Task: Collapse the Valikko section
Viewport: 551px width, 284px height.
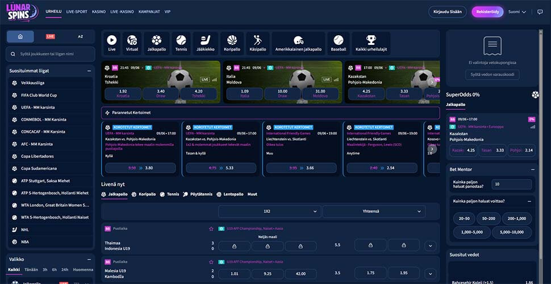Action: pos(89,260)
